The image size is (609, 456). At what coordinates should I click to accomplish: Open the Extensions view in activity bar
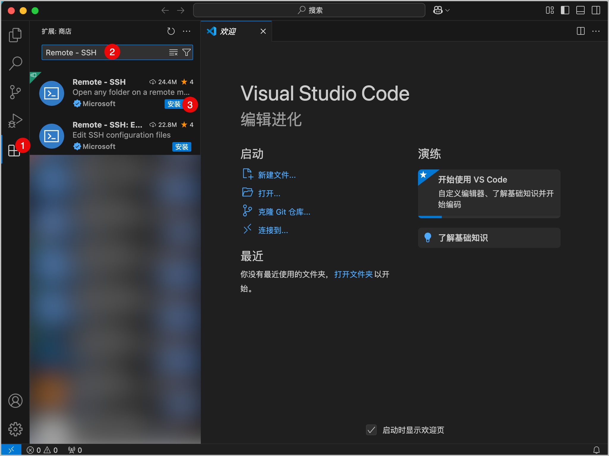coord(14,150)
